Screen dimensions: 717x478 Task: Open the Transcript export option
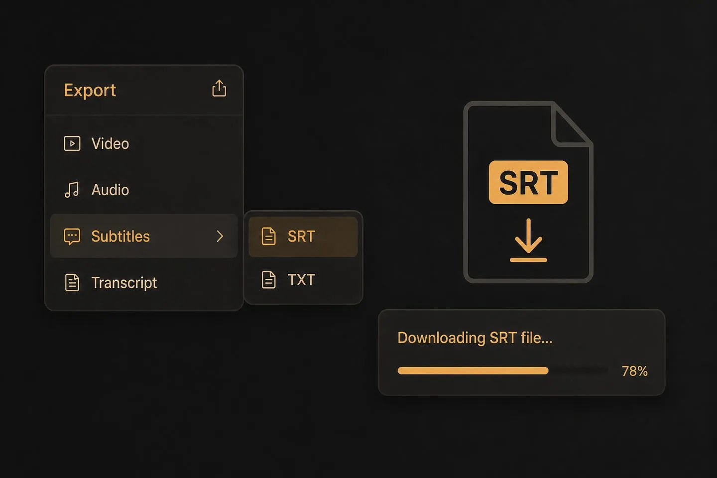point(144,282)
